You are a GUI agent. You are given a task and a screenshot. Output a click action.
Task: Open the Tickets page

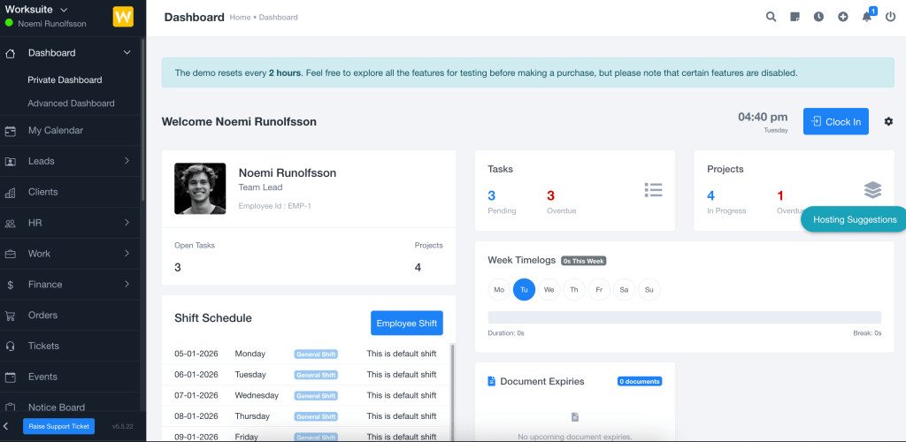[44, 346]
